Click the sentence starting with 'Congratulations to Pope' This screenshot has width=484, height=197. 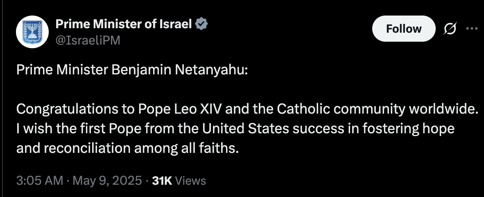pos(247,109)
